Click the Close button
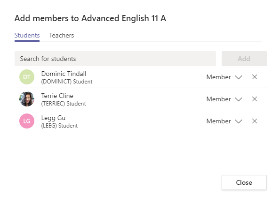This screenshot has width=280, height=204. 244,182
